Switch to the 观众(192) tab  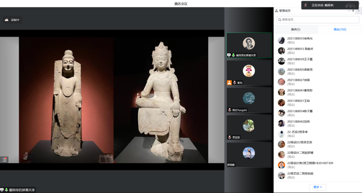(340, 29)
